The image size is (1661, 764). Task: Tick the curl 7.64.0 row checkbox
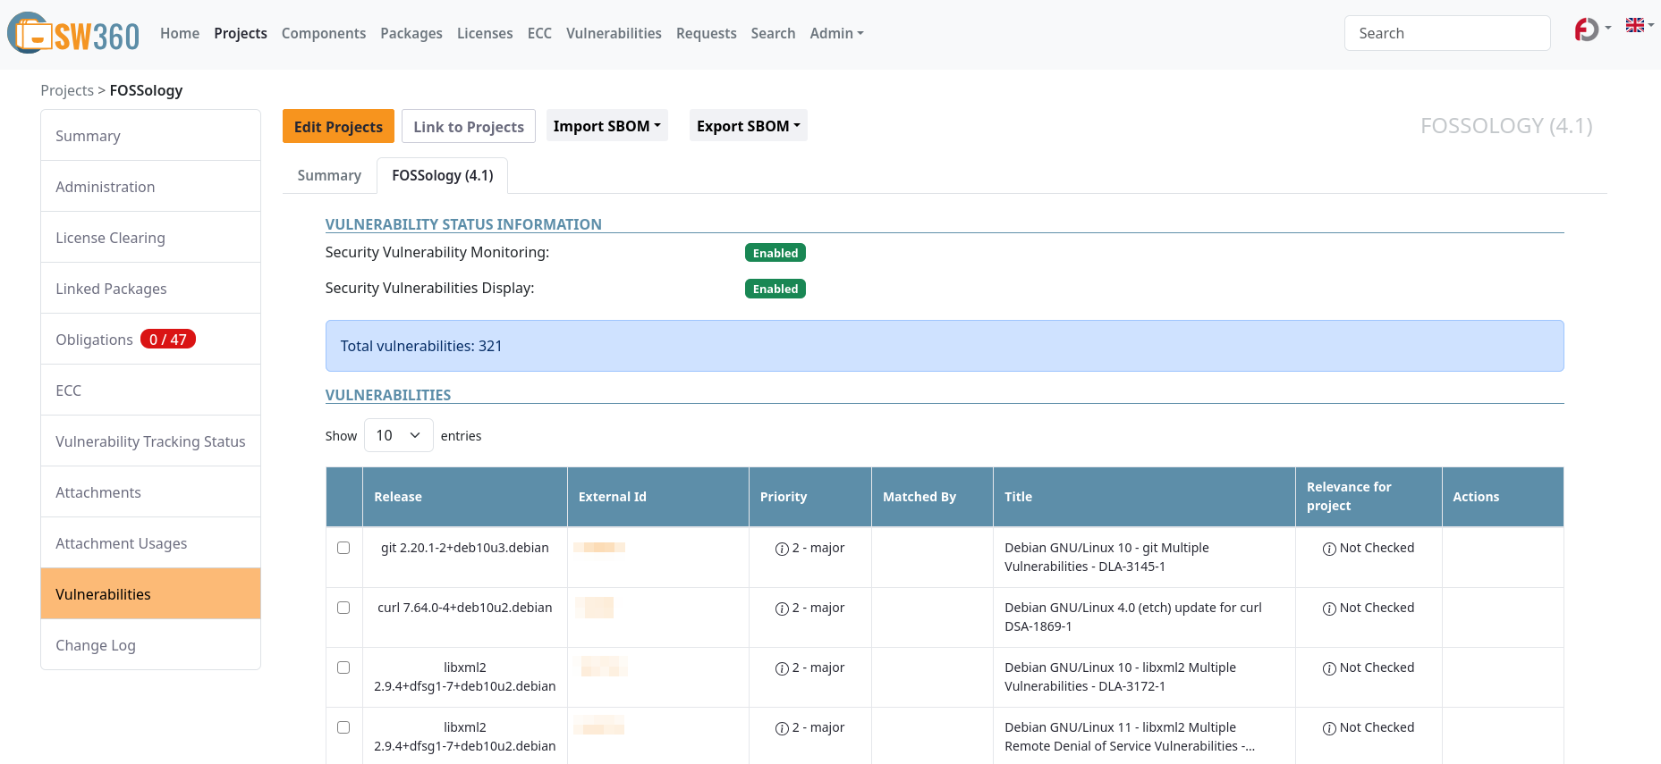pos(343,608)
